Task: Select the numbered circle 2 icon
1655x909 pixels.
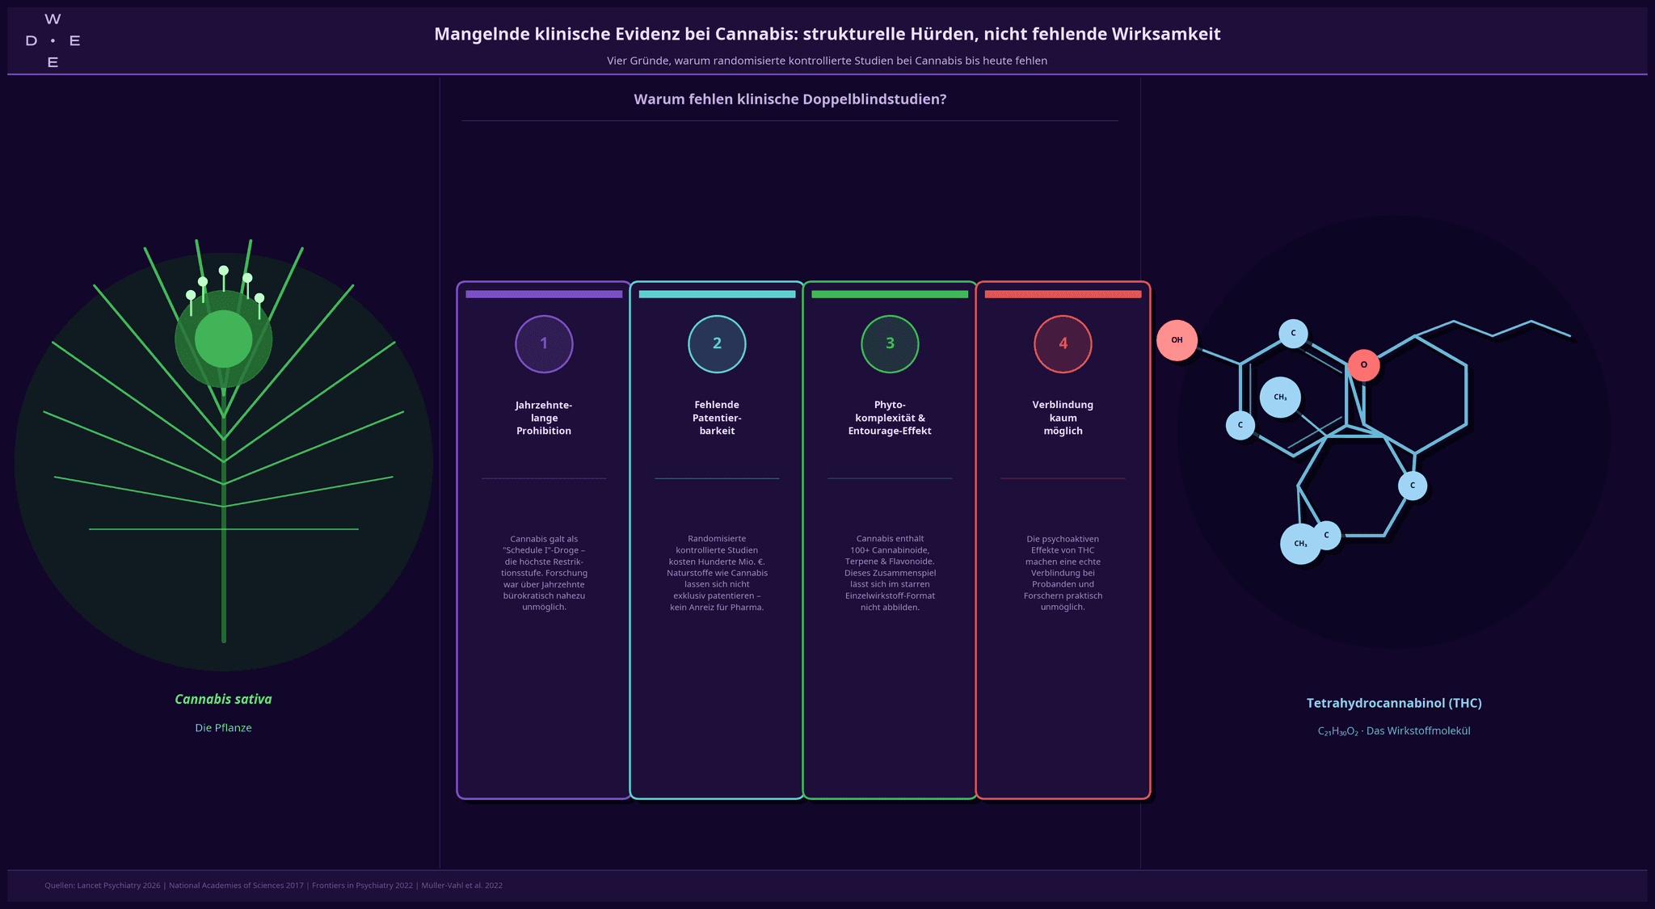Action: pyautogui.click(x=716, y=343)
